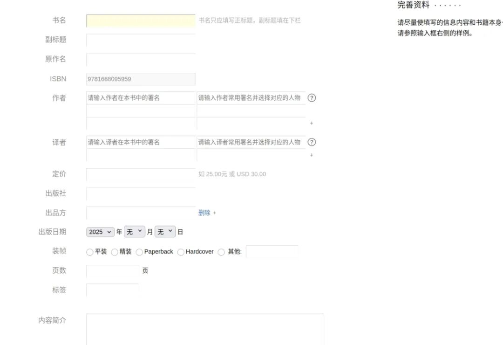Click the help icon beside the 作者 field
This screenshot has height=345, width=503.
312,98
